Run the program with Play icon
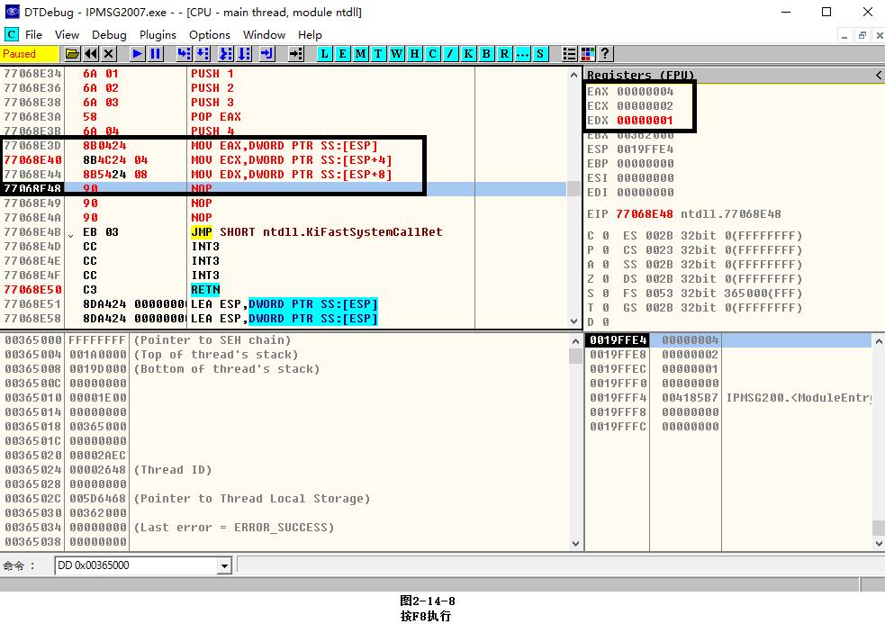Image resolution: width=885 pixels, height=624 pixels. point(137,54)
